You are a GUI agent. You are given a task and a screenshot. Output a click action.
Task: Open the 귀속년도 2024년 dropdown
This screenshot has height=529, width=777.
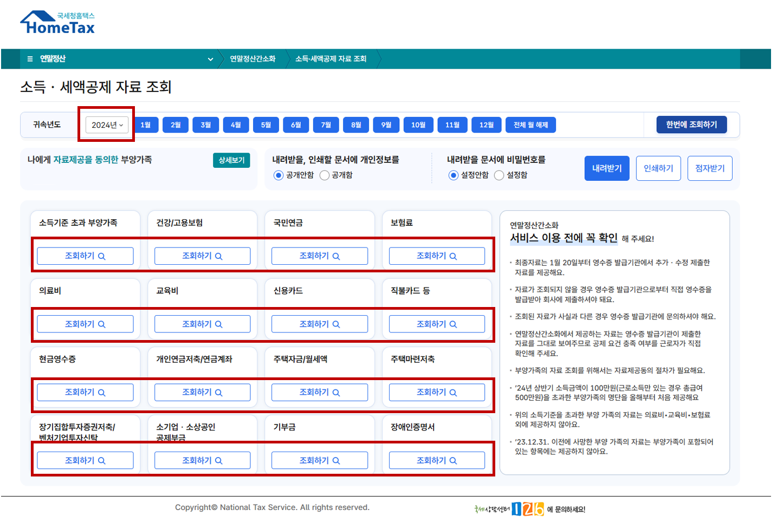(107, 125)
